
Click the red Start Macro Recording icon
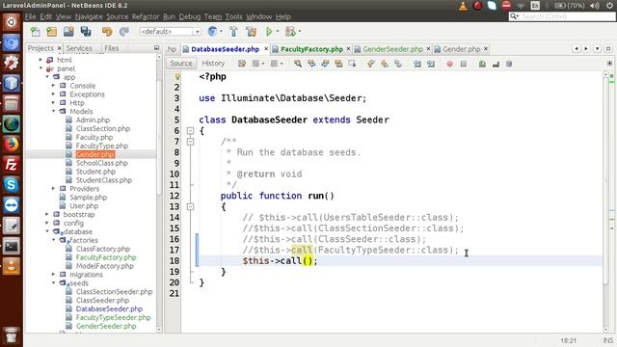450,64
